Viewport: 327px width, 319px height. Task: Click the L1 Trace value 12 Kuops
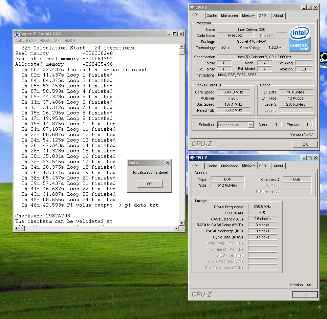pyautogui.click(x=296, y=98)
